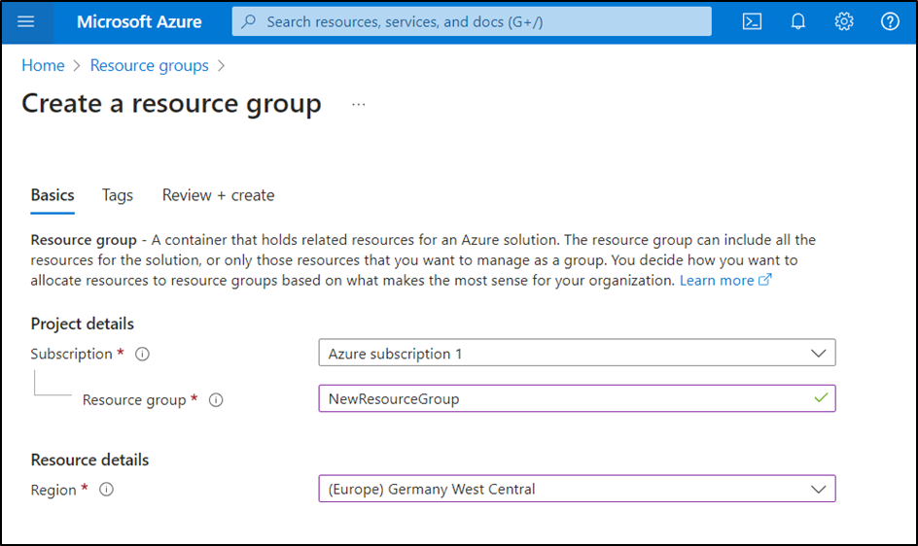This screenshot has width=918, height=546.
Task: Navigate to Resource groups breadcrumb
Action: coord(149,66)
